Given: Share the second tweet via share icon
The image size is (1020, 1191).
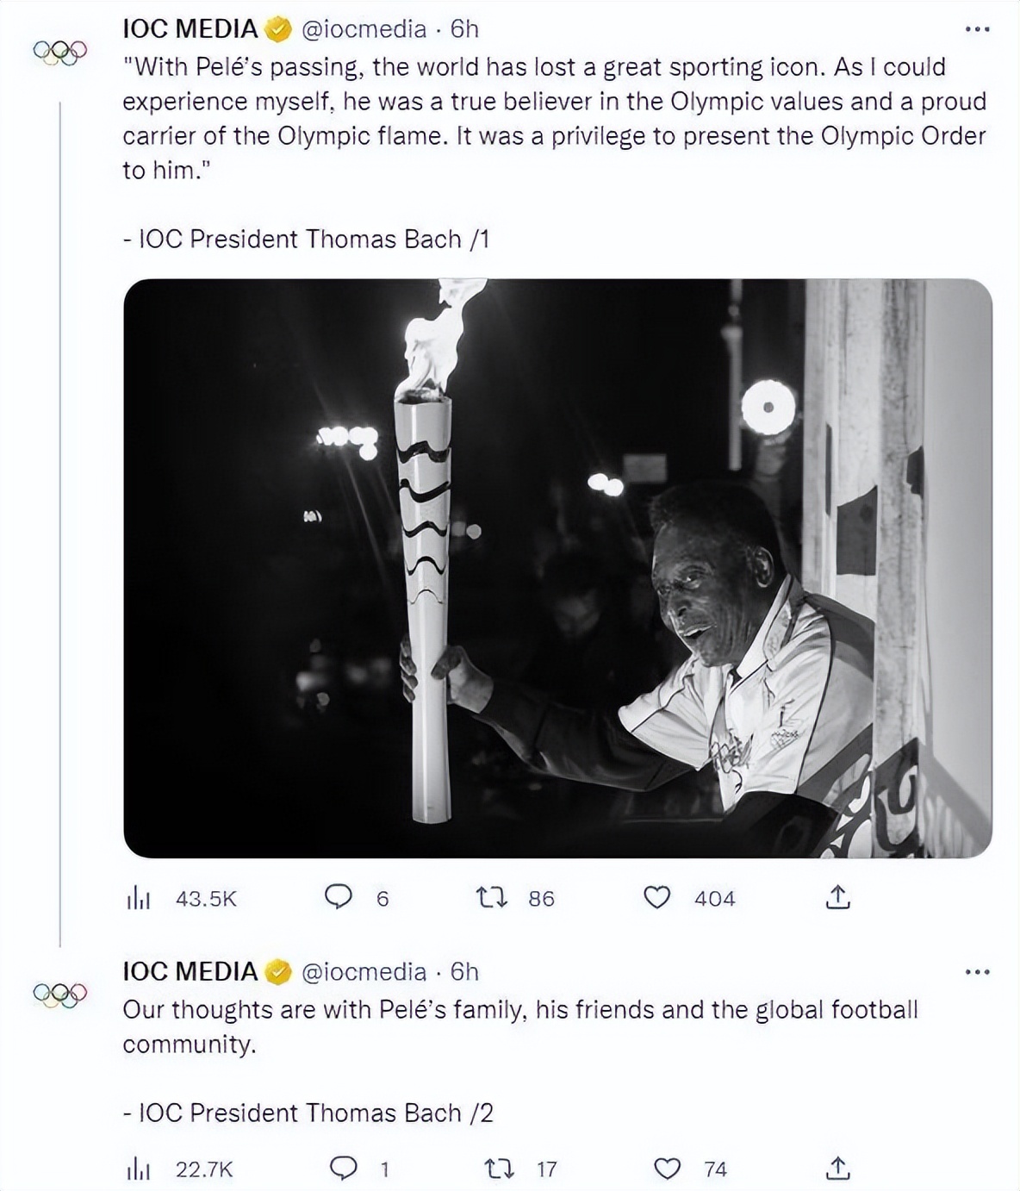Looking at the screenshot, I should (x=837, y=1169).
